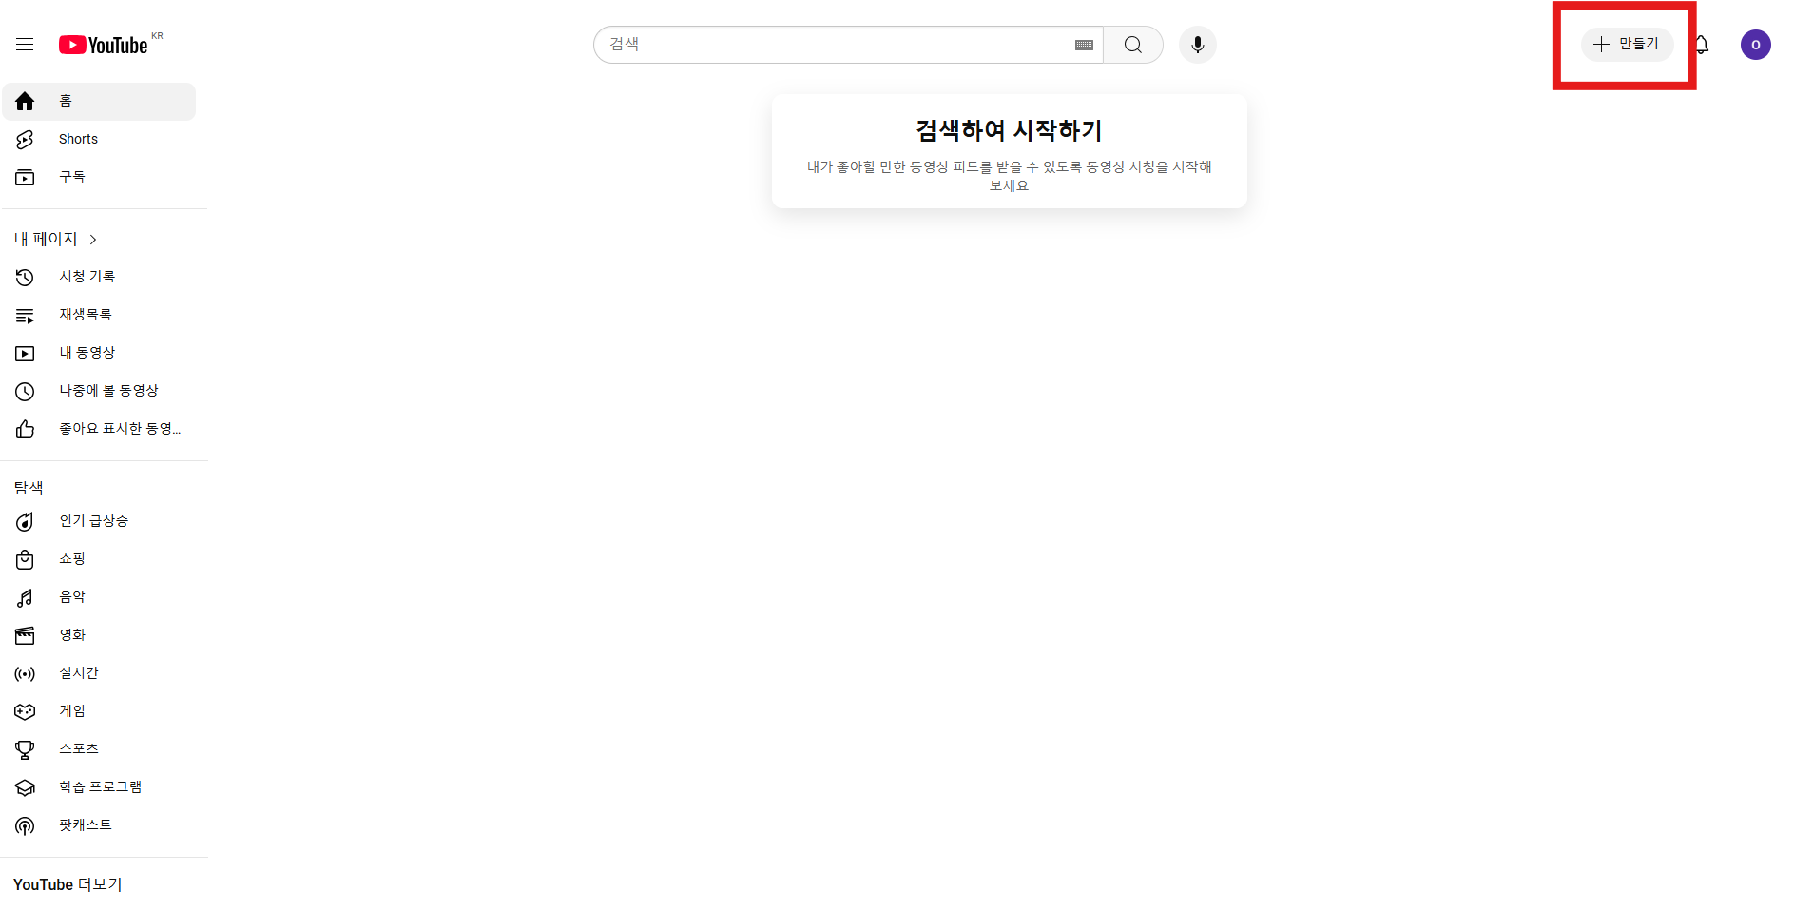Image resolution: width=1794 pixels, height=911 pixels.
Task: Click the 만들기 create button
Action: coord(1627,45)
